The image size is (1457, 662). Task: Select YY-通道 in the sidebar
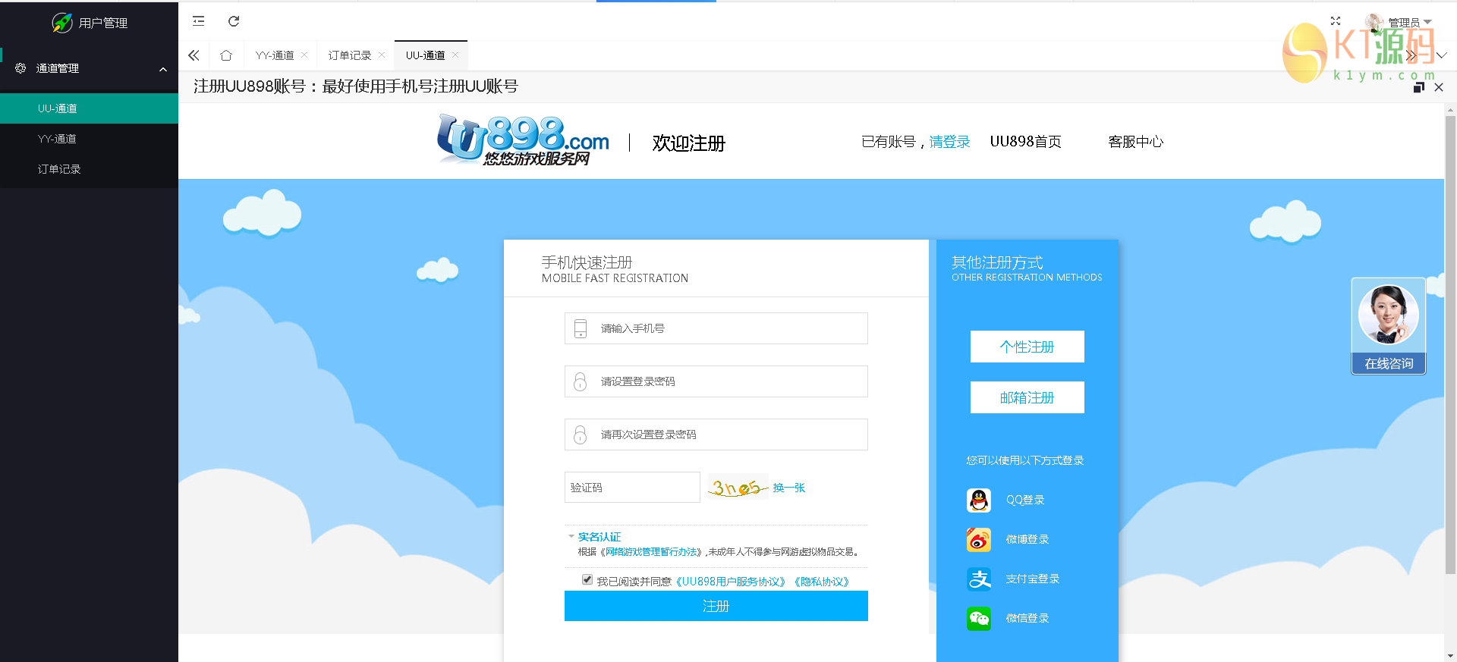(x=89, y=139)
